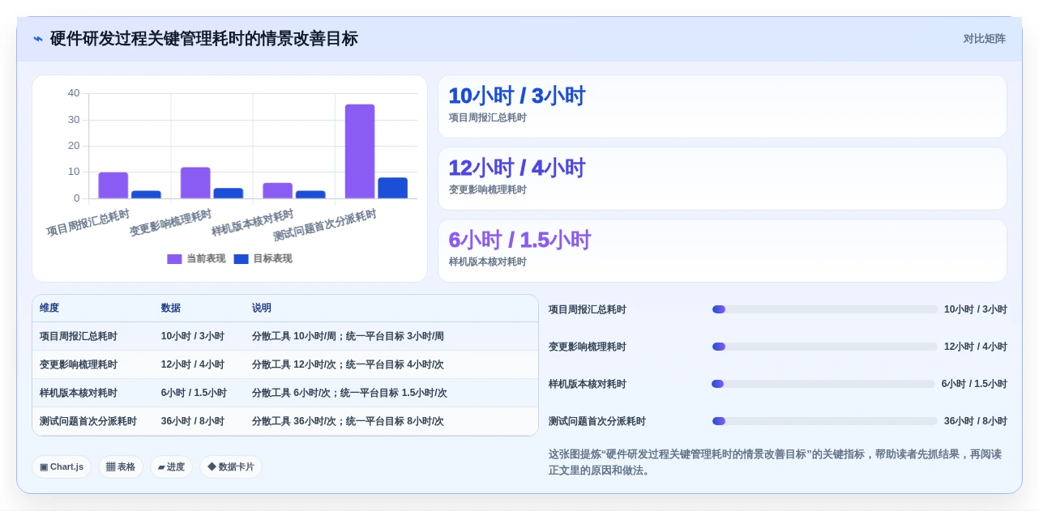Click the lightning icon beside the title
The width and height of the screenshot is (1039, 511).
[38, 39]
